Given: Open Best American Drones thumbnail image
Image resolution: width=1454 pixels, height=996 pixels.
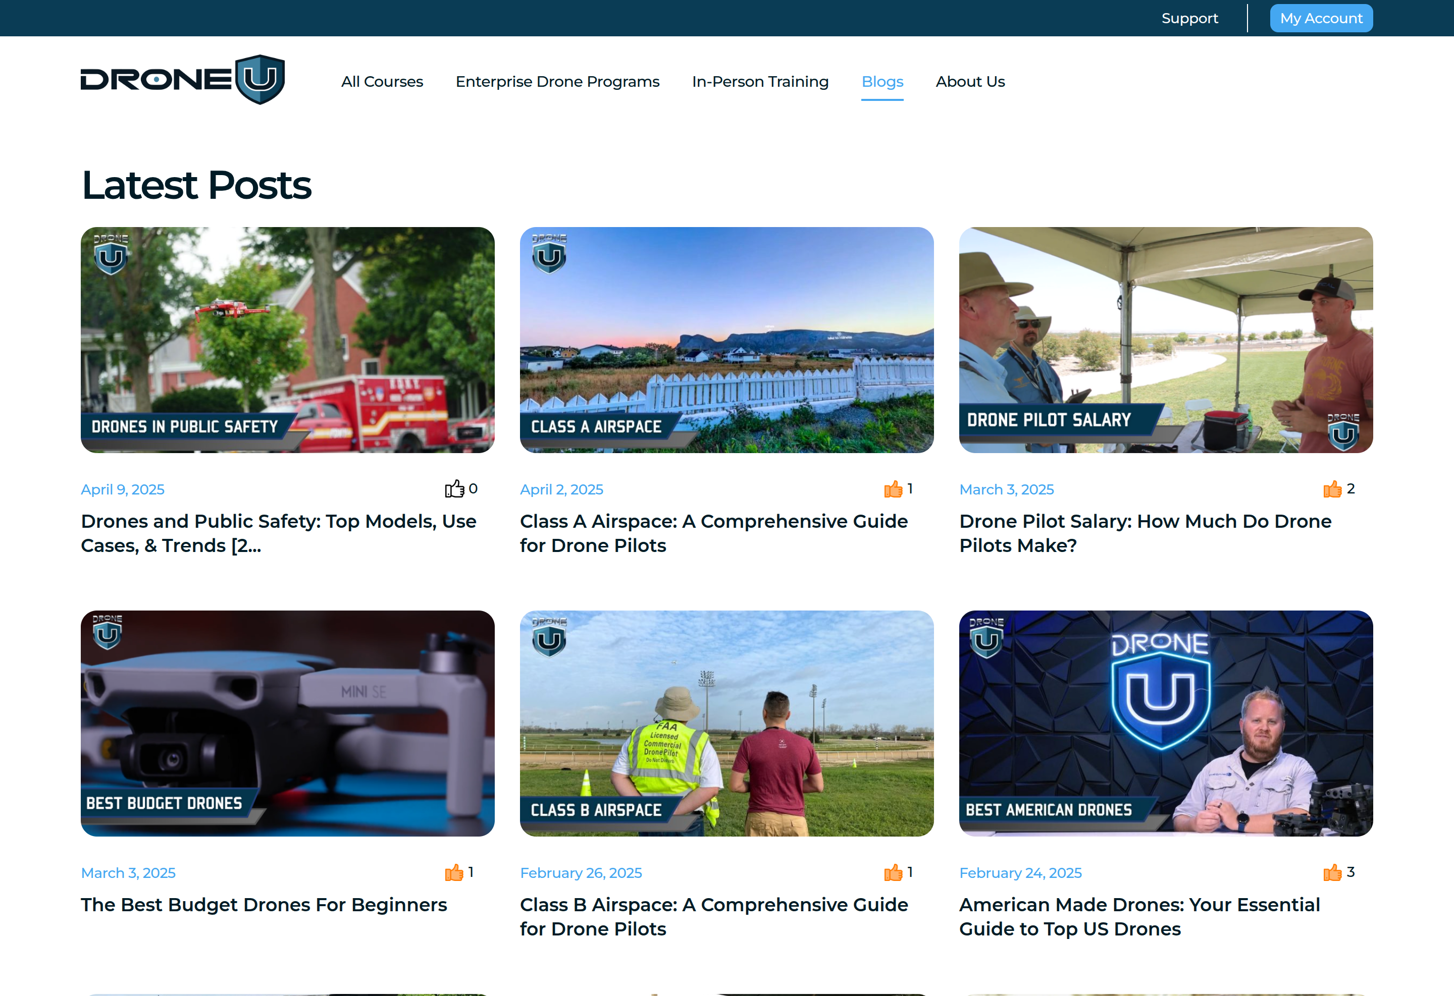Looking at the screenshot, I should (x=1166, y=724).
